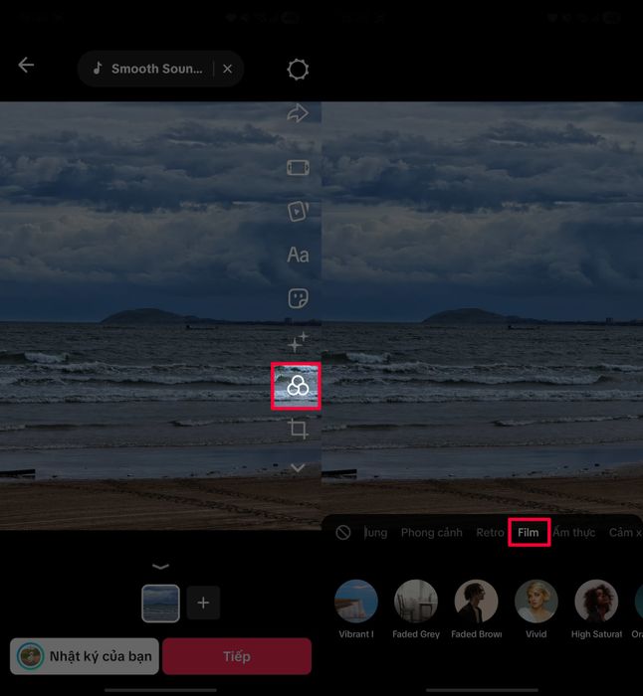Collapse the side toolbar with chevron

pyautogui.click(x=298, y=467)
